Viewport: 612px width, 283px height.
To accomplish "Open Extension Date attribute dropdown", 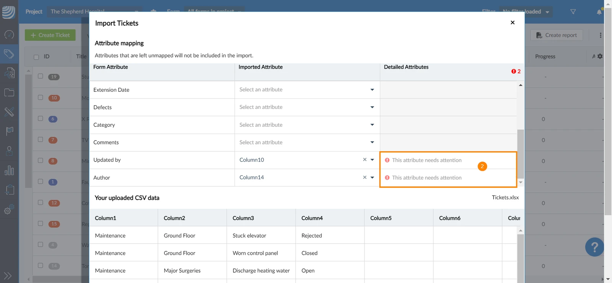I will click(x=307, y=90).
